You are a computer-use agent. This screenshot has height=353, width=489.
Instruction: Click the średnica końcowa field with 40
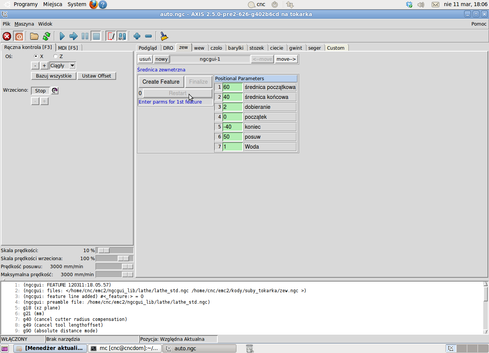tap(233, 97)
